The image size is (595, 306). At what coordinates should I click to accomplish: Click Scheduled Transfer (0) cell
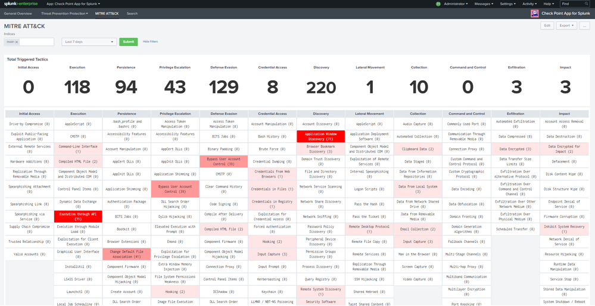[515, 229]
